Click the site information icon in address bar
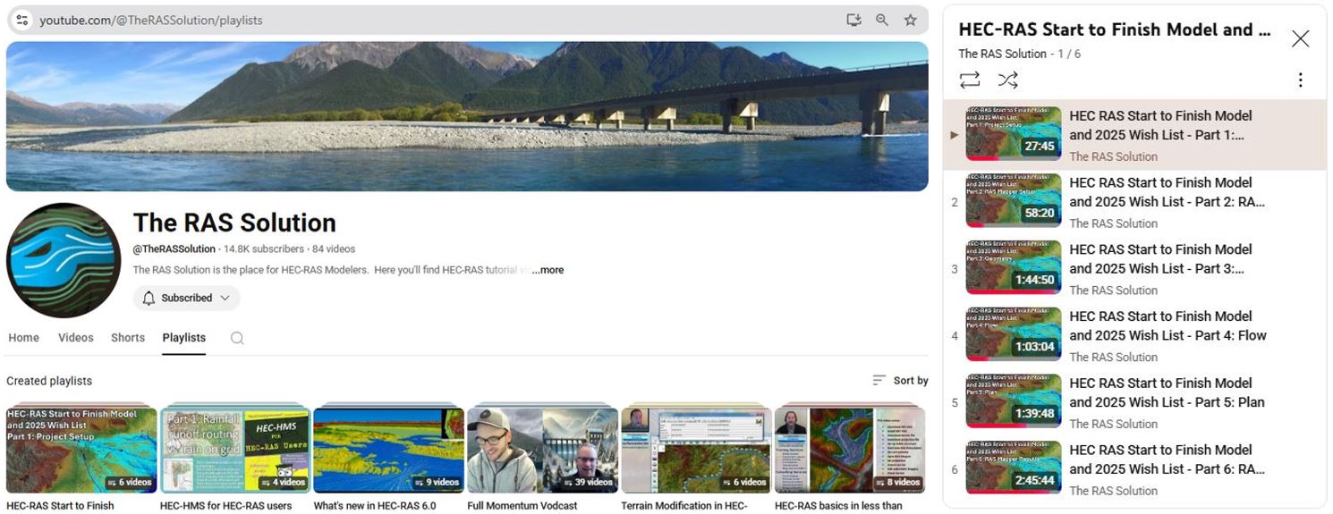1333x514 pixels. click(x=22, y=20)
